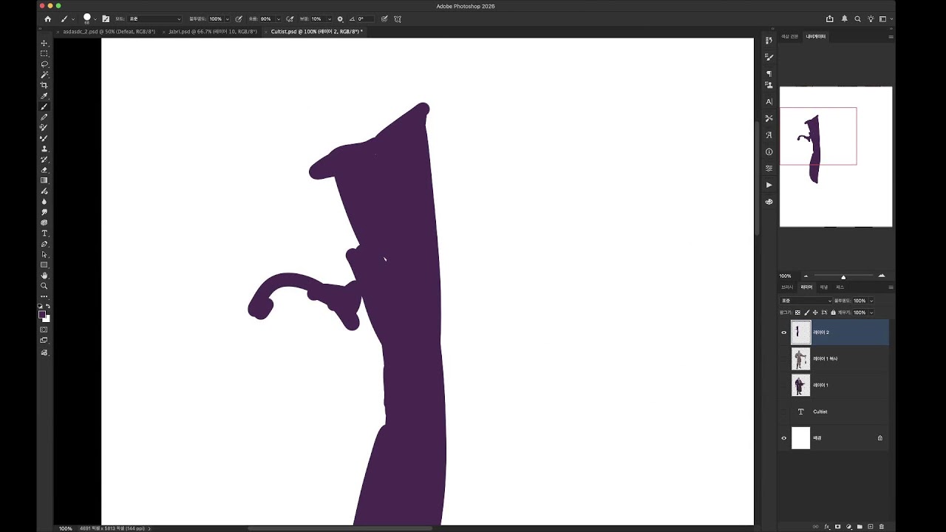Click the symmetry butterfly icon
Screen dimensions: 946x532
(x=399, y=18)
